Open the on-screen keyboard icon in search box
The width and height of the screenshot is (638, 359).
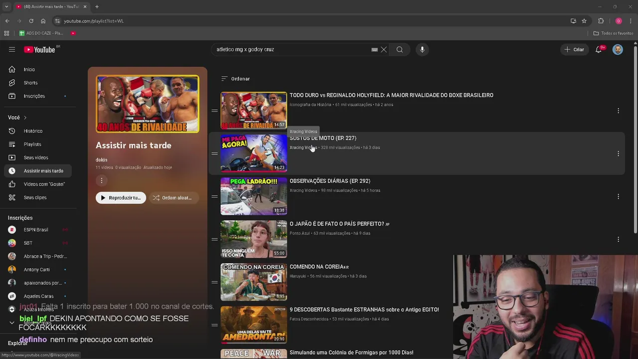tap(374, 49)
